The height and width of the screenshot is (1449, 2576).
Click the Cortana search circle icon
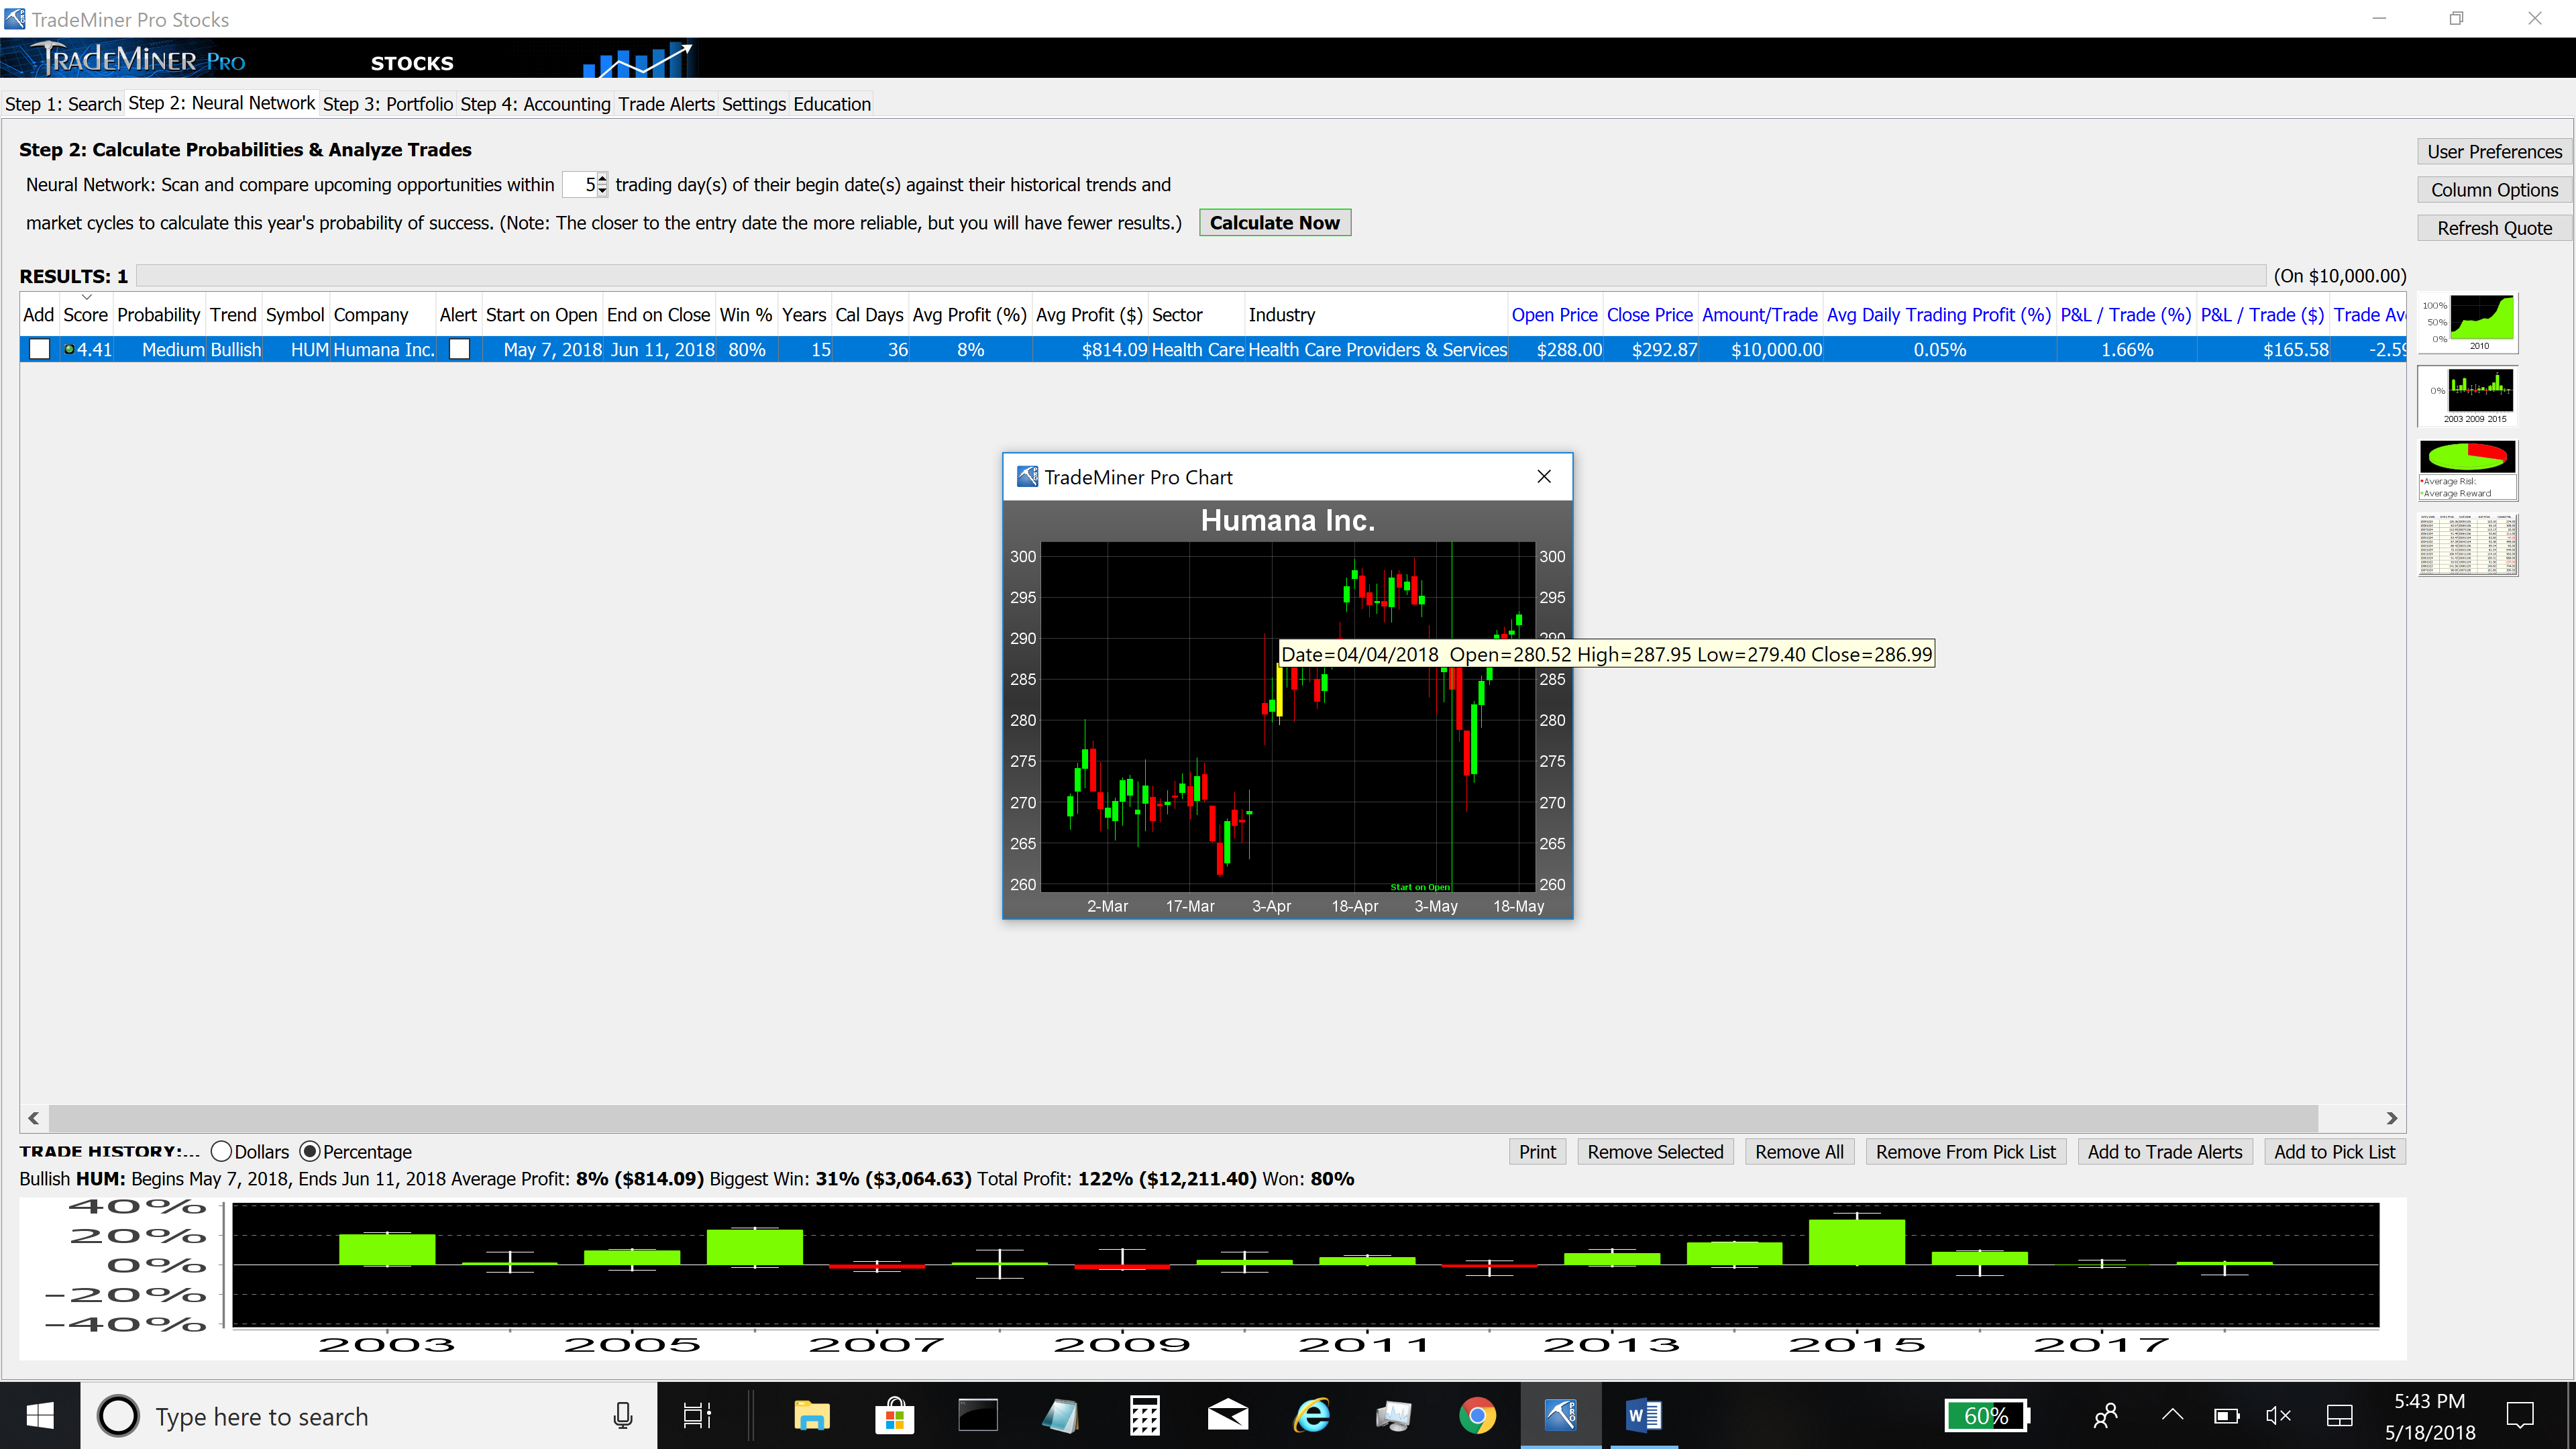coord(118,1416)
